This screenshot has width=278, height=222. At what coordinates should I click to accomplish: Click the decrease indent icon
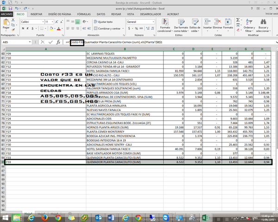84,28
